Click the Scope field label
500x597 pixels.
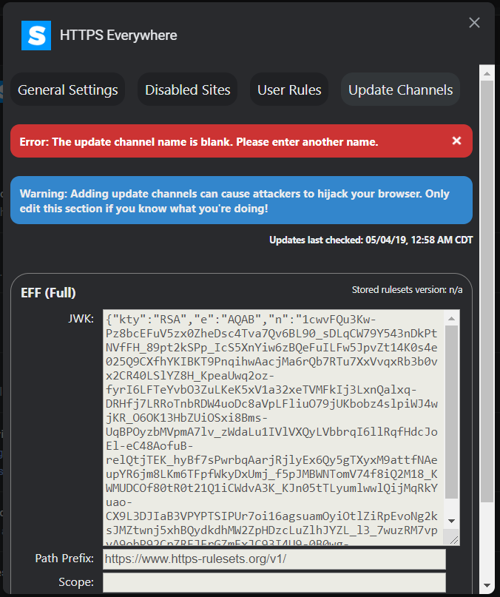76,582
